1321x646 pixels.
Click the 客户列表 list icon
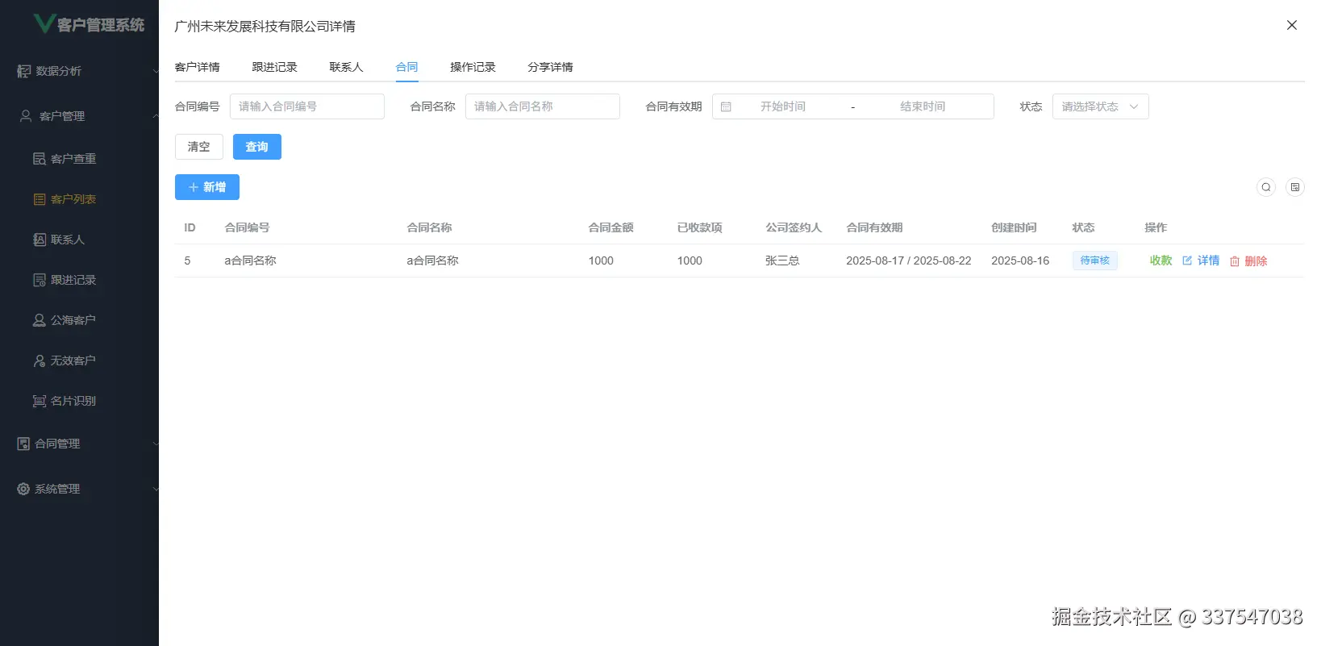39,199
